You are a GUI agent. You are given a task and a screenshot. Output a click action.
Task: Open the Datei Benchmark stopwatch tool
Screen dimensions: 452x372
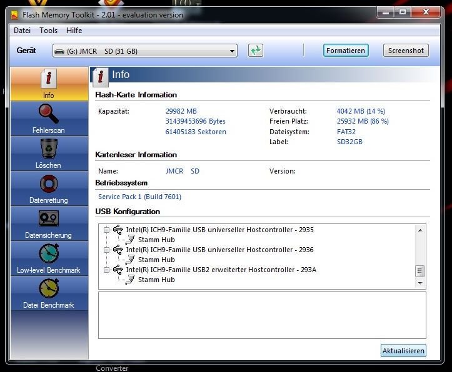point(49,293)
